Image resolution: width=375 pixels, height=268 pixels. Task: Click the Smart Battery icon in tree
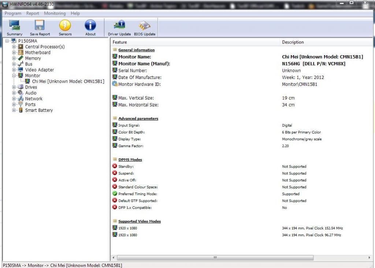point(21,110)
